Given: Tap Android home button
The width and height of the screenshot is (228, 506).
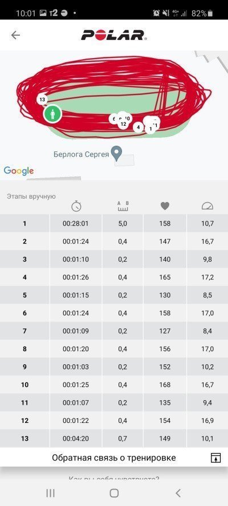Looking at the screenshot, I should coord(114,493).
